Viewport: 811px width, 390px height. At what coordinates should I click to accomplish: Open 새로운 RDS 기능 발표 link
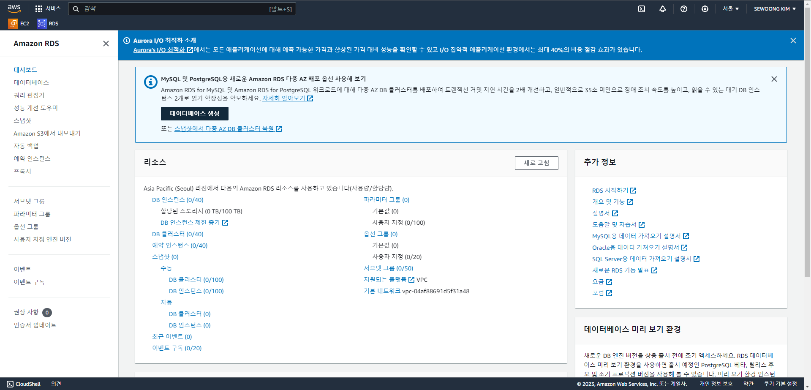coord(625,270)
